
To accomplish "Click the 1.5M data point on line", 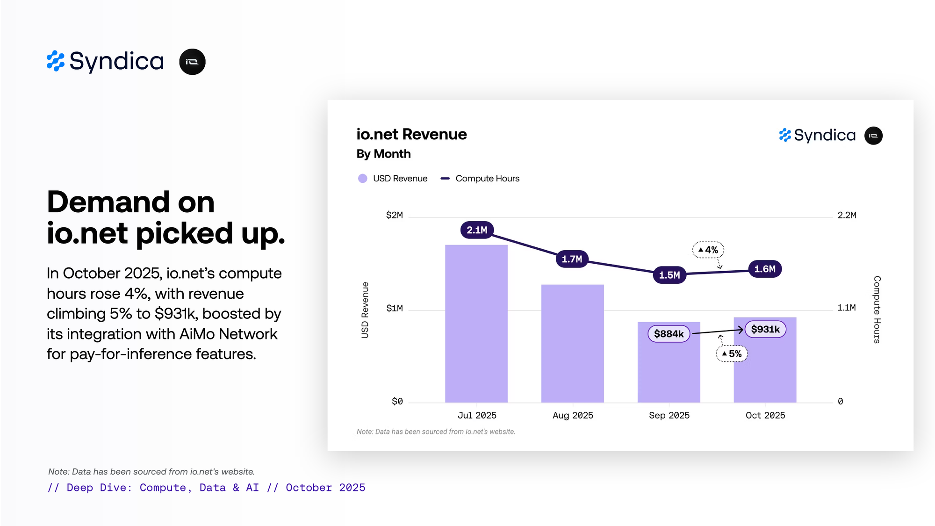I will 669,275.
